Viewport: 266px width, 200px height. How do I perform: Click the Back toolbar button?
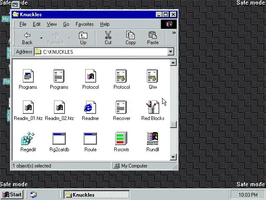tap(27, 38)
